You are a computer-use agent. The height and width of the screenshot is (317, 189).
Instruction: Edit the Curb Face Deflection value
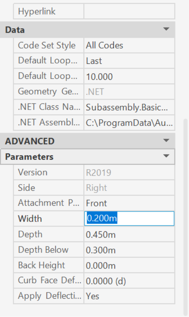pos(129,281)
